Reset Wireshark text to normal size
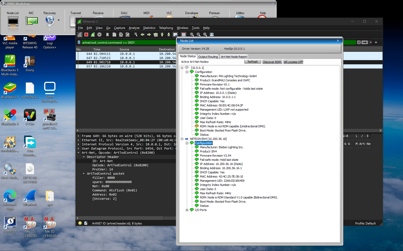Viewport: 403px width, 251px height. tap(205, 35)
